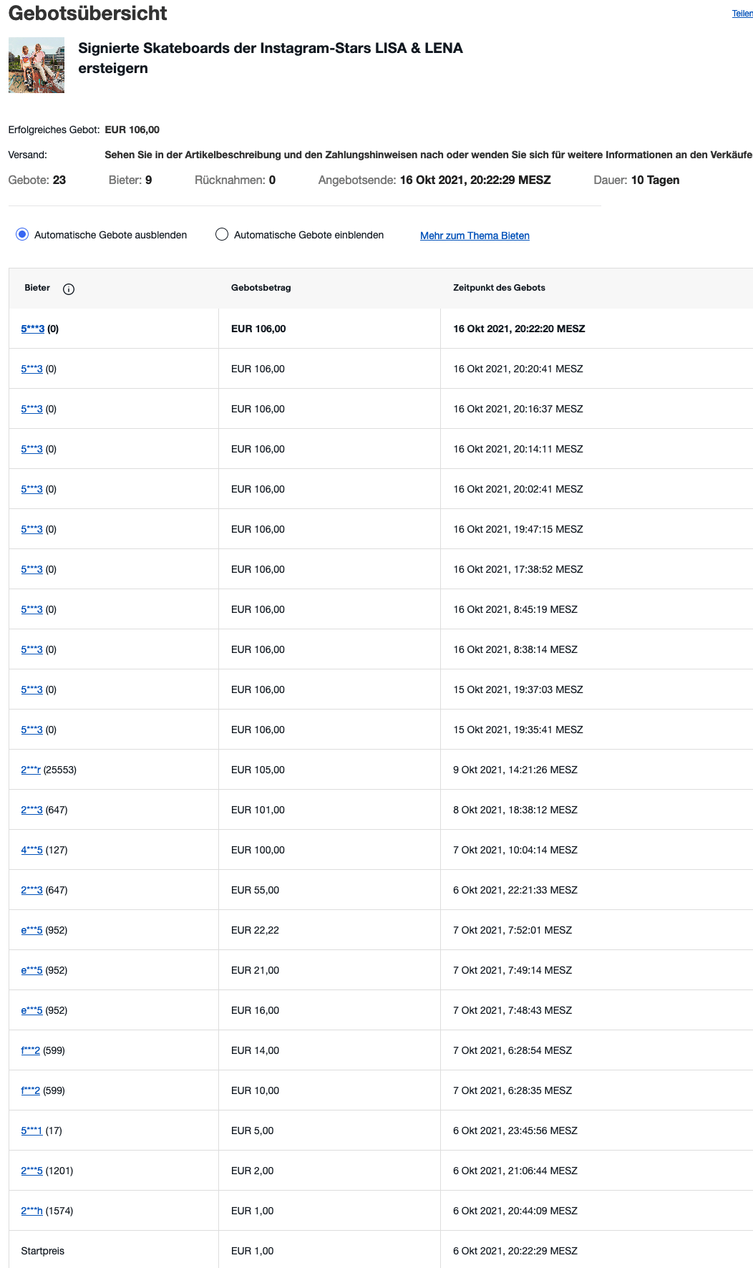753x1268 pixels.
Task: Open bidder e***5 on the EUR 22,22 bid
Action: pos(32,930)
